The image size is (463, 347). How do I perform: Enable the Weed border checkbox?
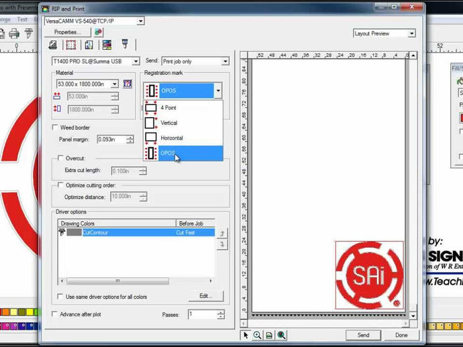click(55, 127)
